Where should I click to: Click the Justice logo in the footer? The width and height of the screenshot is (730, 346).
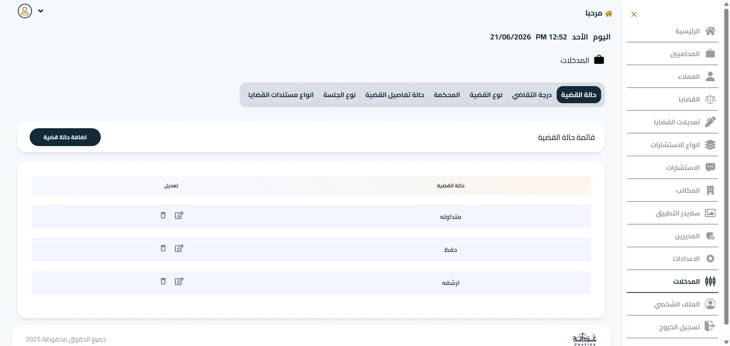(x=584, y=339)
